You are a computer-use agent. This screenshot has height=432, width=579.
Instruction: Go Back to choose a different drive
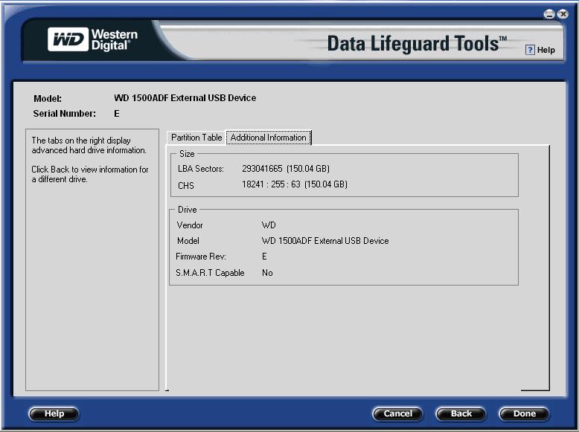[461, 413]
